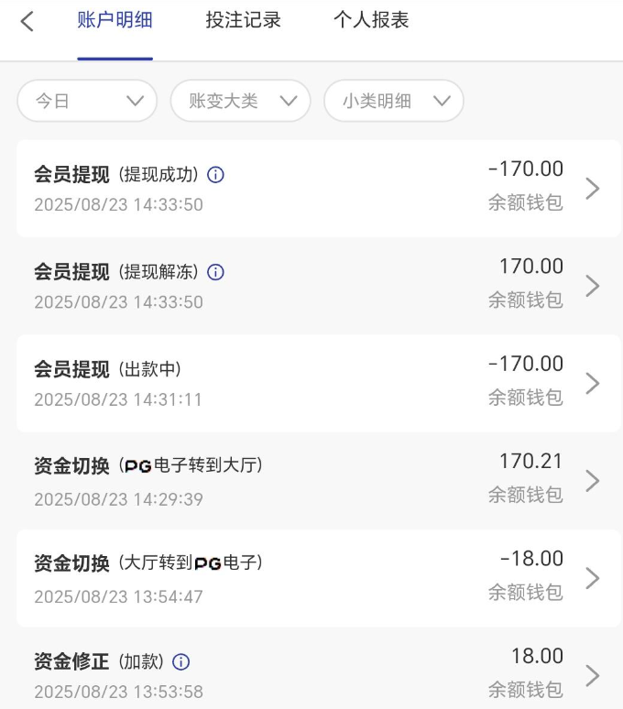Screen dimensions: 623x709
Task: Switch to the 投注记录 tab
Action: coord(243,20)
